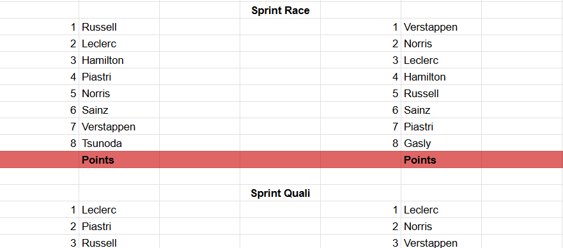This screenshot has height=248, width=563.
Task: Click right Hamilton cell in fourth place
Action: (x=442, y=77)
